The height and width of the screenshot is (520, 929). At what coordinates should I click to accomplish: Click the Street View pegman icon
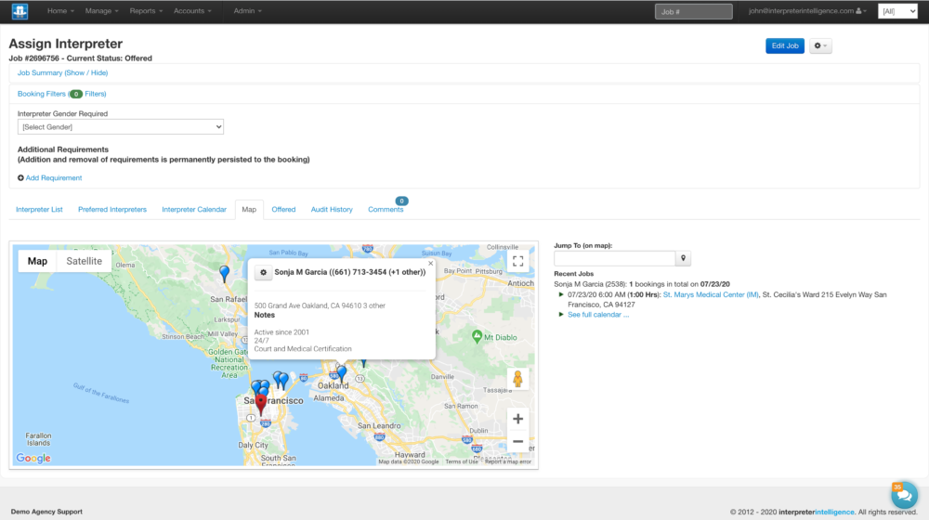point(517,379)
